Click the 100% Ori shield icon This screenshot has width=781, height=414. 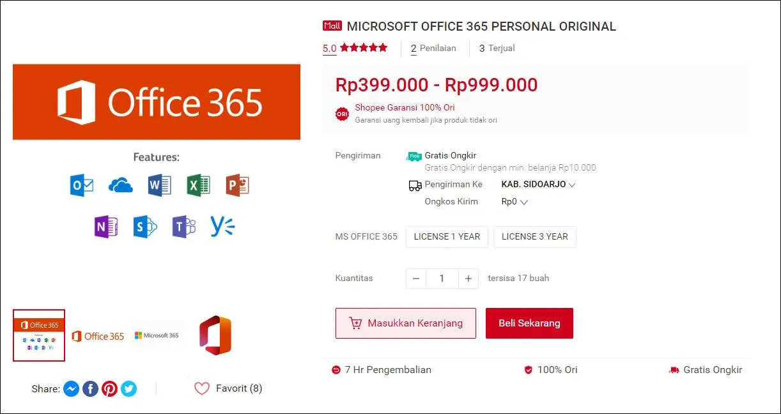[x=527, y=369]
